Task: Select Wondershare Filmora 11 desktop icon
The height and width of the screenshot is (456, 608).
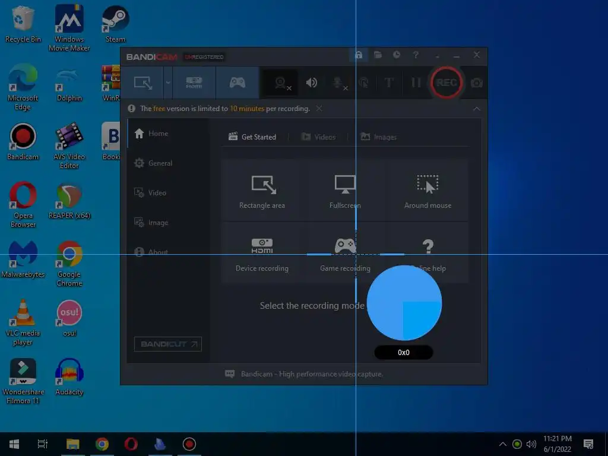Action: pos(23,381)
